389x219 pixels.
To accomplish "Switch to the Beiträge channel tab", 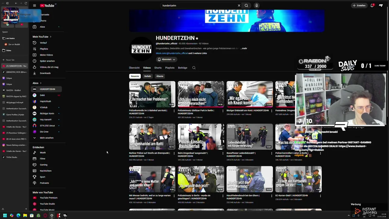I will coord(183,68).
